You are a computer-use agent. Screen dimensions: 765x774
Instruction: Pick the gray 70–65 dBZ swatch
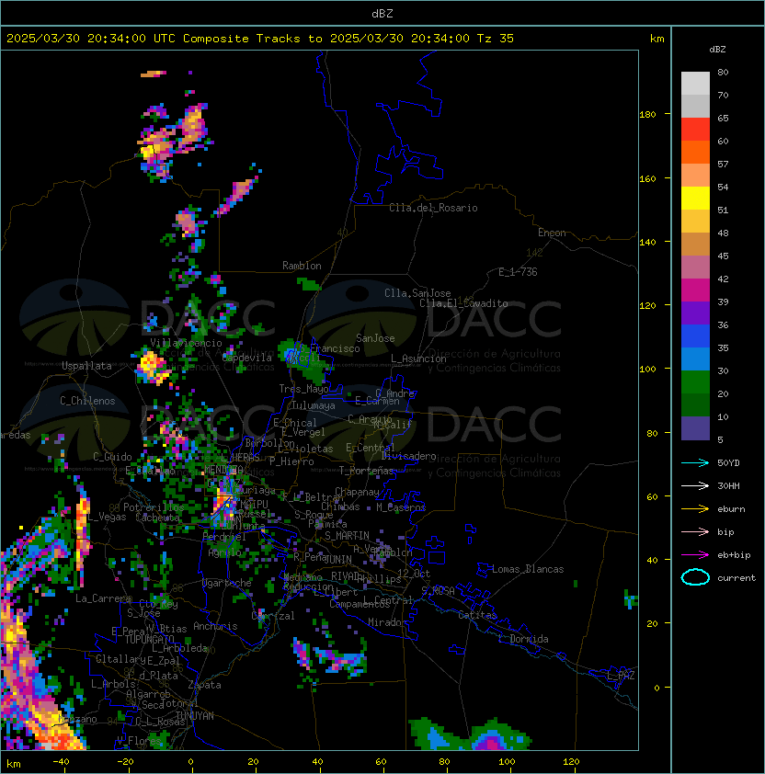695,106
